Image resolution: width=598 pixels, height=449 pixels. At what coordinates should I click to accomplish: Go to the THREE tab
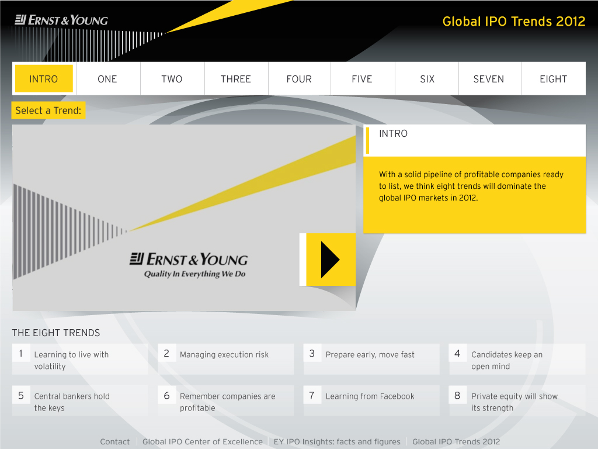236,79
